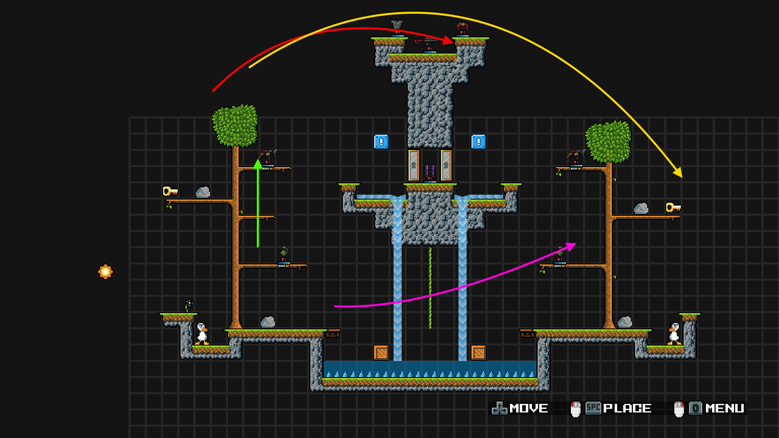Select the left blue exclamation block
Screen dimensions: 779x438
pos(381,142)
